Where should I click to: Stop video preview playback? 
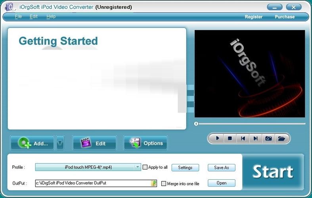(x=230, y=138)
